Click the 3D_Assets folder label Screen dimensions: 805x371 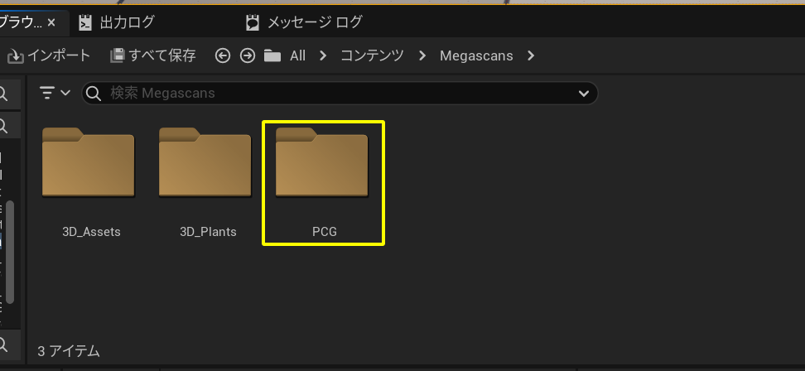91,232
